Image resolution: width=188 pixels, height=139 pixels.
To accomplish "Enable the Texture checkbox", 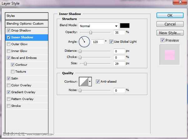I will pos(12,72).
